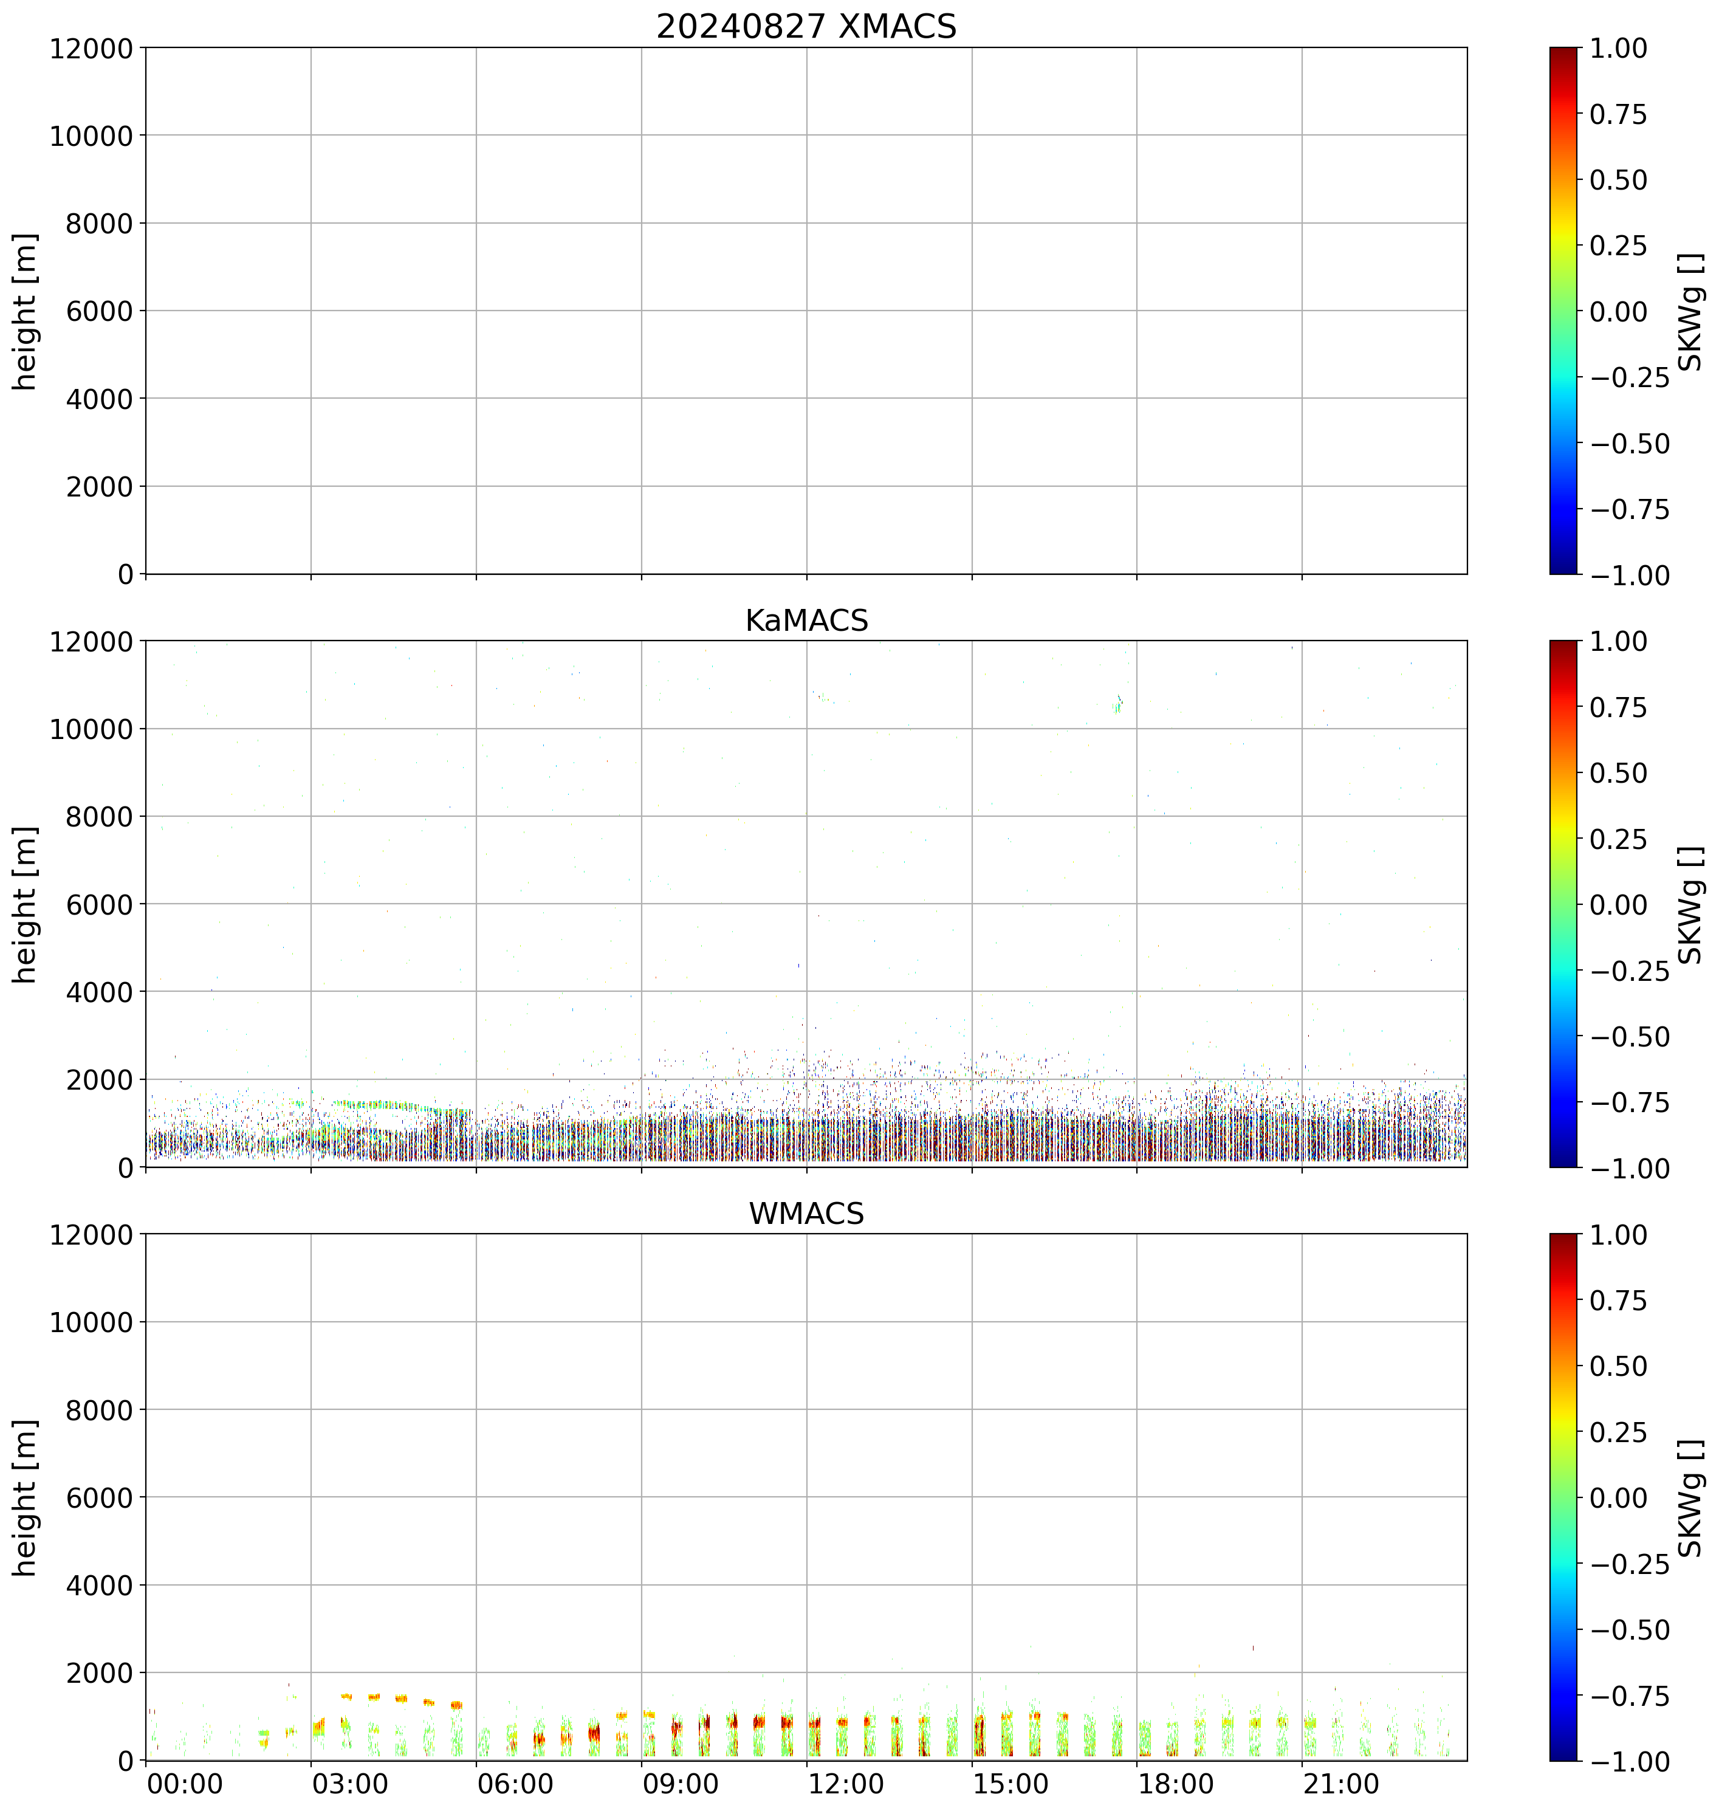1719x1811 pixels.
Task: Click the 21:00 x-axis time label
Action: tap(1340, 1784)
